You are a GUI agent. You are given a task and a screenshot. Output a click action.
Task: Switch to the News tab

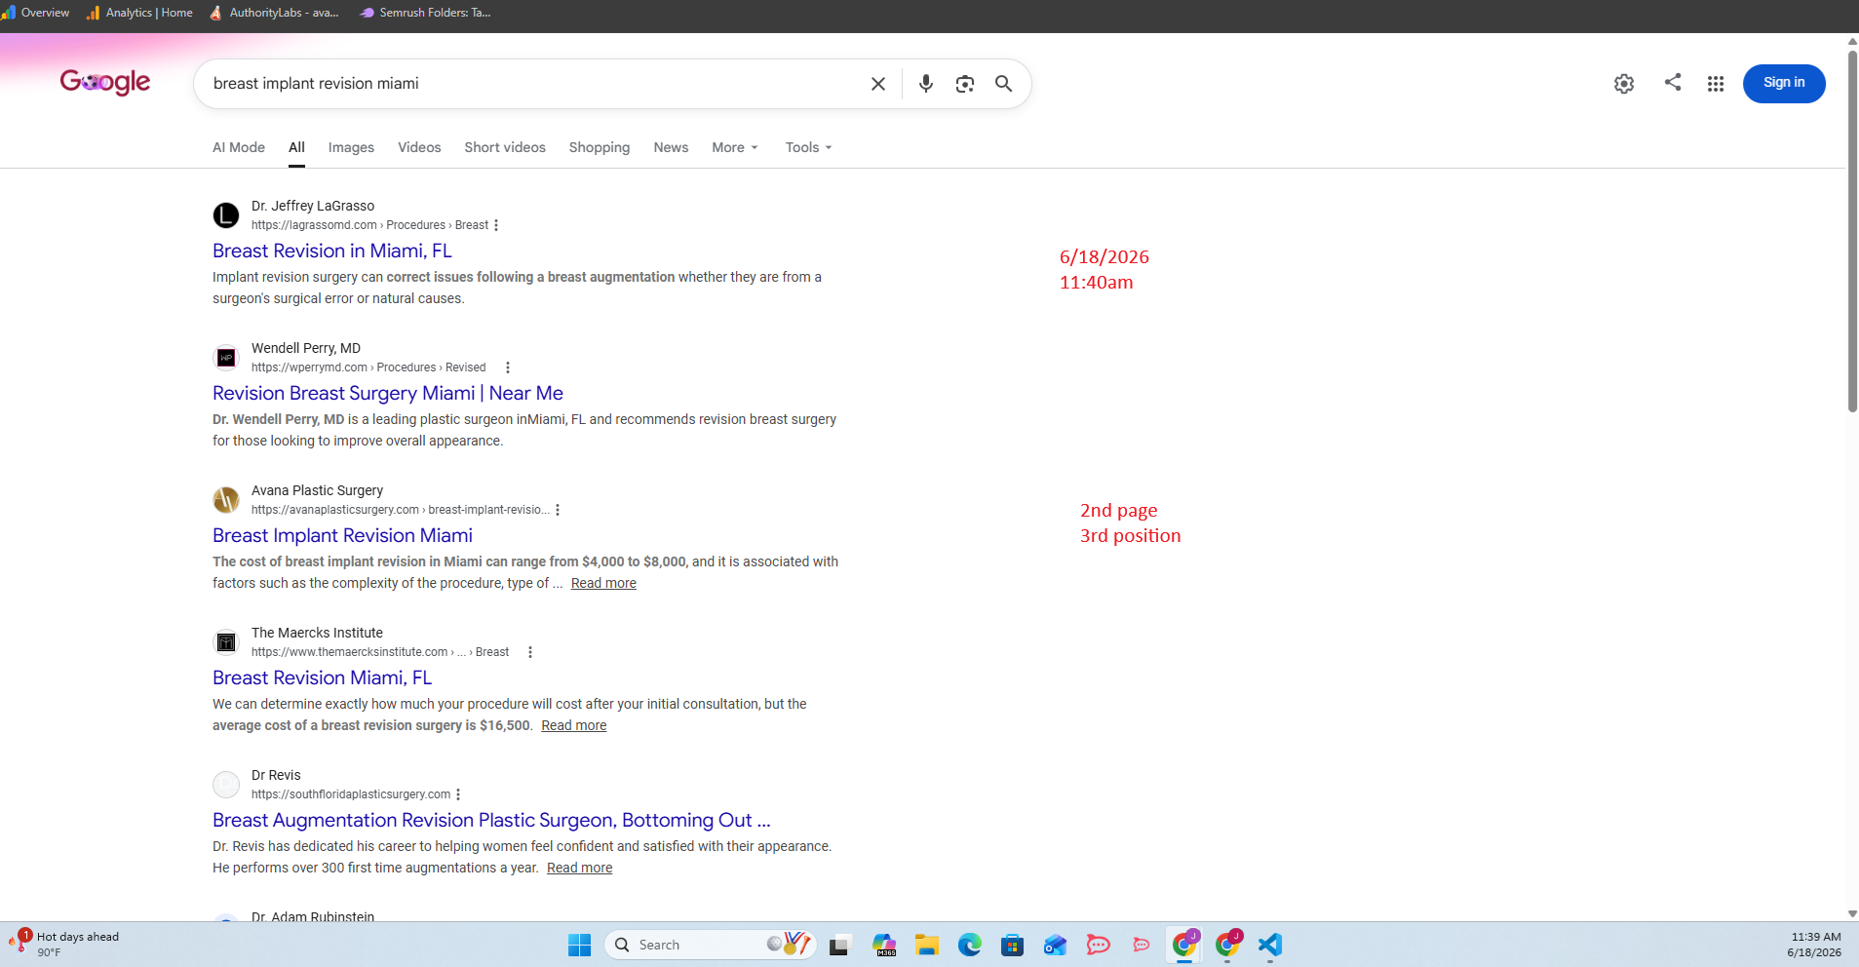[671, 147]
